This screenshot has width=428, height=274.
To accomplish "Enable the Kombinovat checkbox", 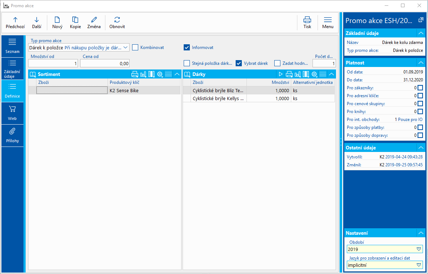I will 135,47.
